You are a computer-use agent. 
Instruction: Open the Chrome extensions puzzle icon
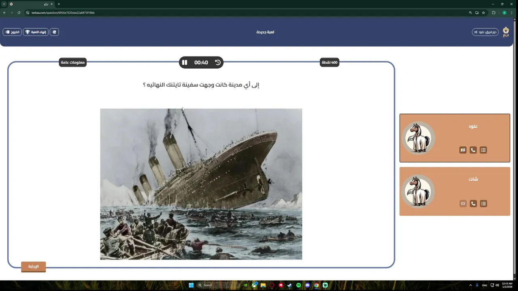coord(494,13)
